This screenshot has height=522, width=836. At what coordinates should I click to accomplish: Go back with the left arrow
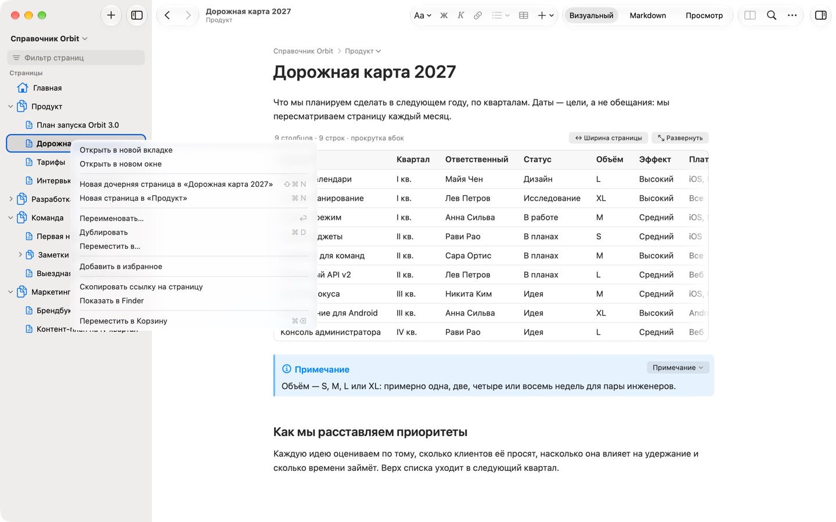click(167, 16)
